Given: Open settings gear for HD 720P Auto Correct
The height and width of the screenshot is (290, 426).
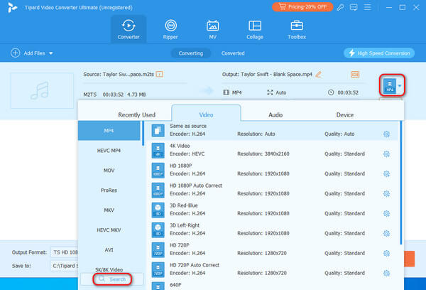Looking at the screenshot, I should pos(386,273).
